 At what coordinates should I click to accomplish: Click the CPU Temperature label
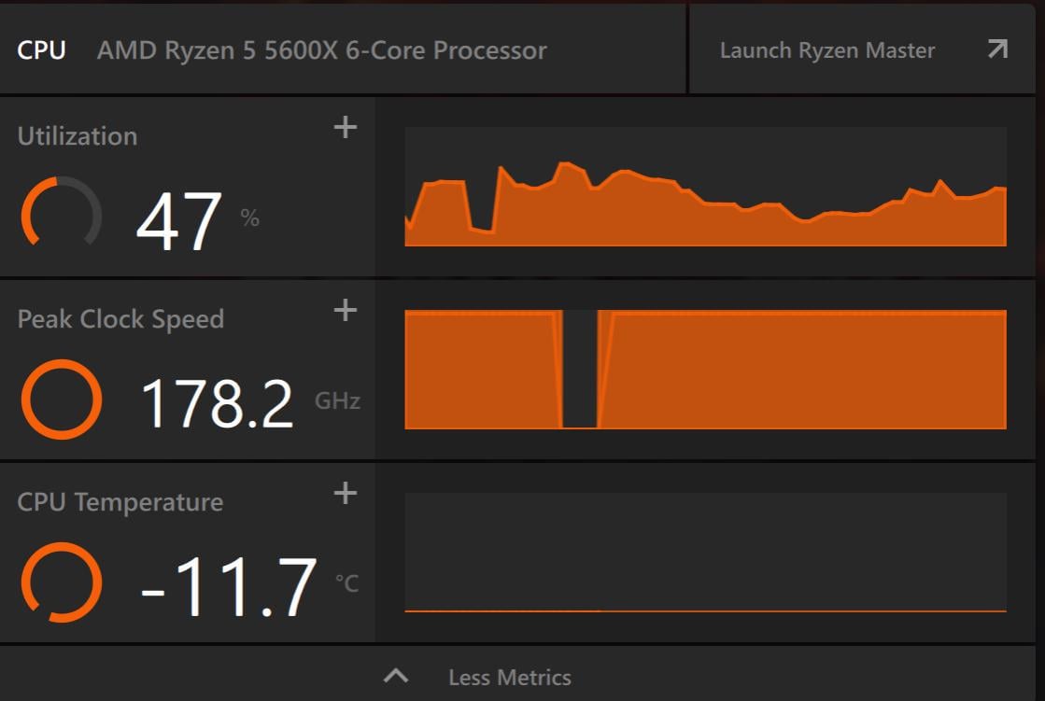click(120, 502)
